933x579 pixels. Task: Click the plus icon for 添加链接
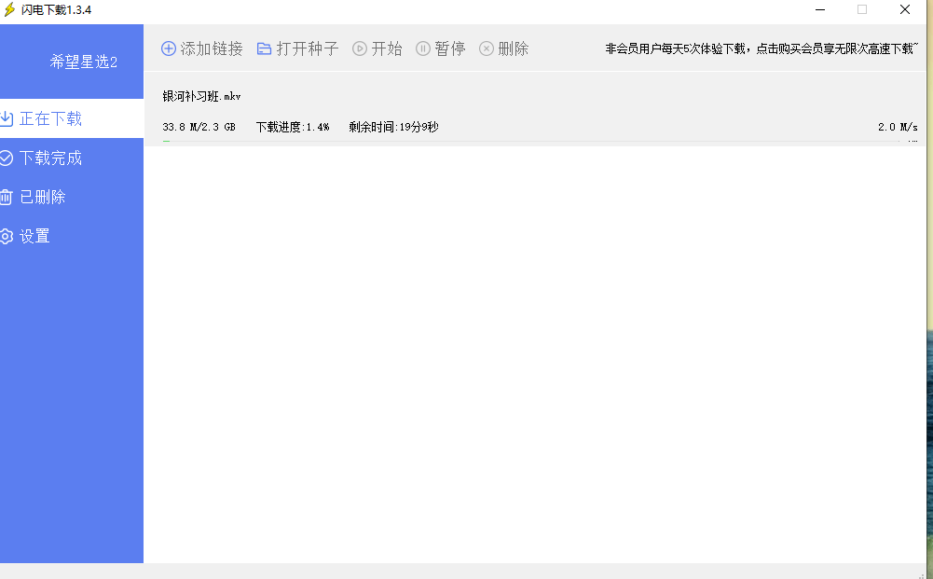point(169,48)
